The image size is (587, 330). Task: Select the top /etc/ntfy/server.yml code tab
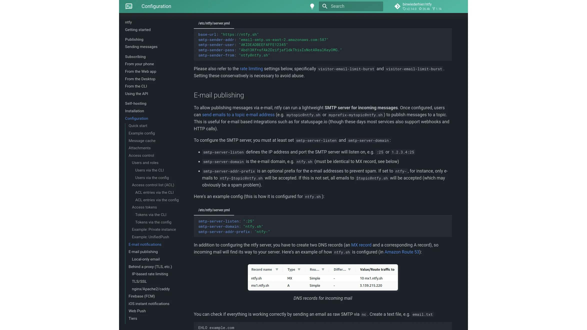tap(214, 23)
